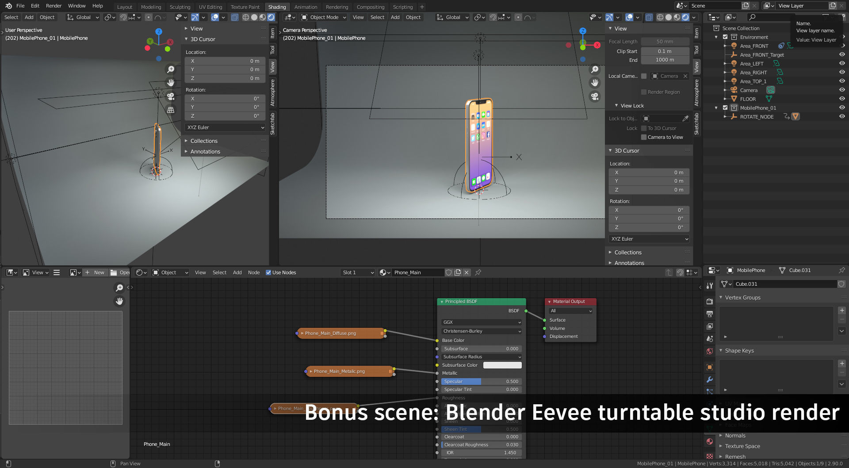
Task: Click the Subsurface Color swatch
Action: coord(502,365)
